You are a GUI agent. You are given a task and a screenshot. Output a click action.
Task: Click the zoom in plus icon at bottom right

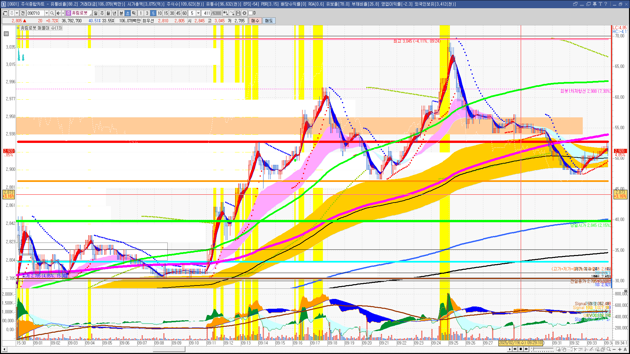pyautogui.click(x=619, y=349)
